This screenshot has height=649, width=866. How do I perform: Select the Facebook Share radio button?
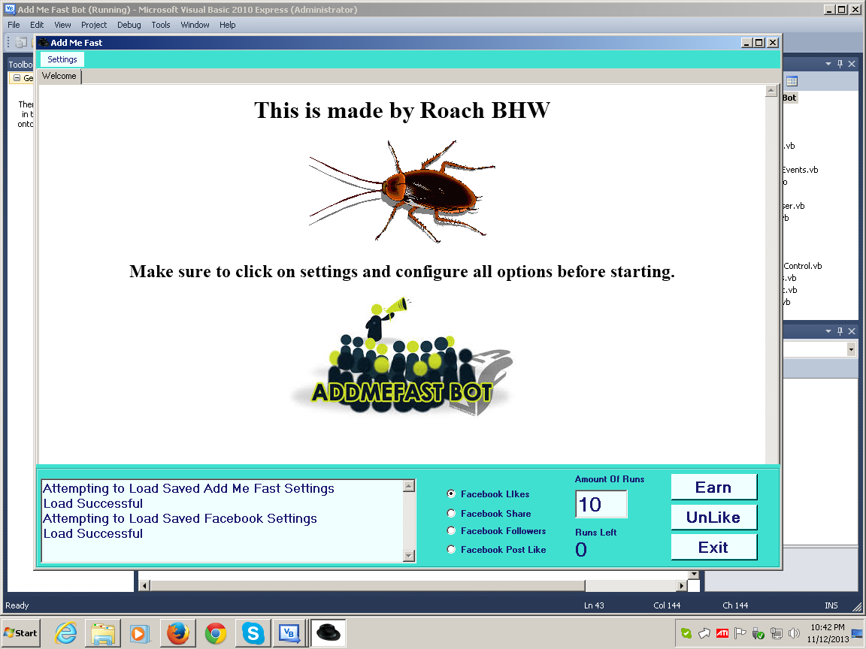click(x=451, y=513)
